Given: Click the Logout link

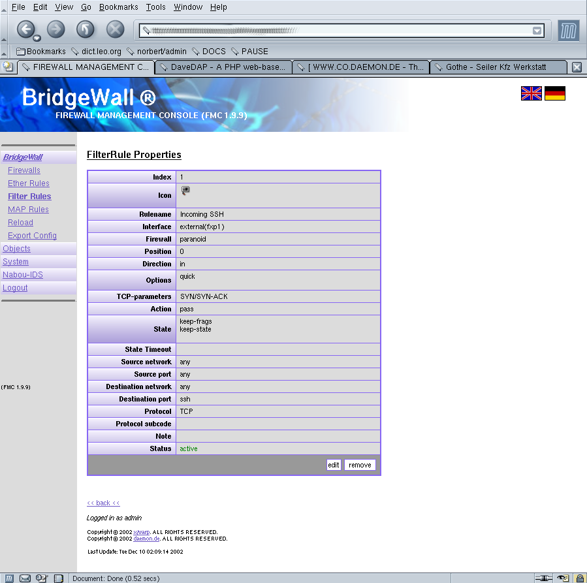Looking at the screenshot, I should coord(15,288).
